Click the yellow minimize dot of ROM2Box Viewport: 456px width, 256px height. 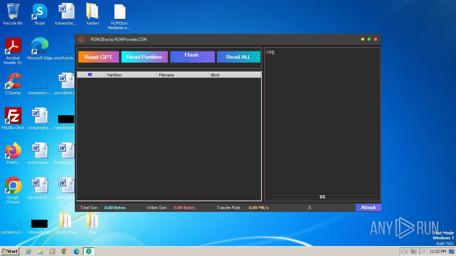363,39
